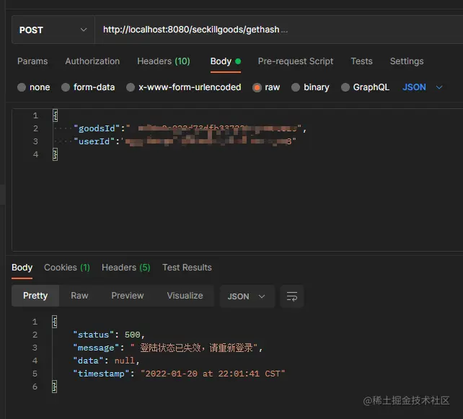Click the request URL field

pos(279,30)
